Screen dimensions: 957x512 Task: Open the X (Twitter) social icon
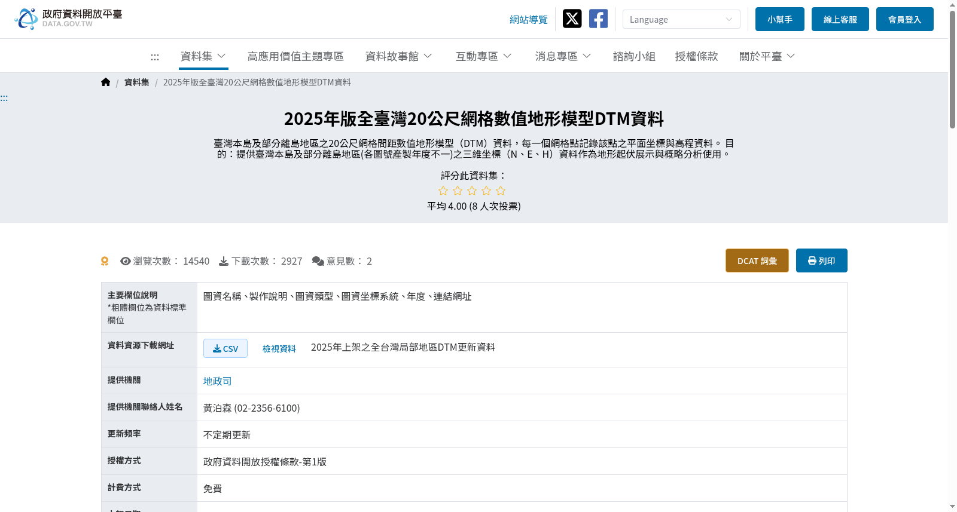(x=572, y=19)
